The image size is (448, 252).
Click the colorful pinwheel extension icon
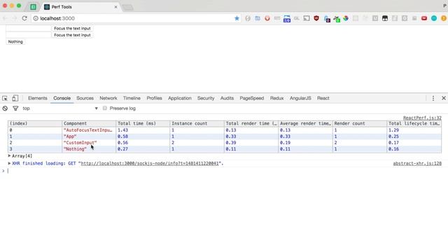point(346,18)
